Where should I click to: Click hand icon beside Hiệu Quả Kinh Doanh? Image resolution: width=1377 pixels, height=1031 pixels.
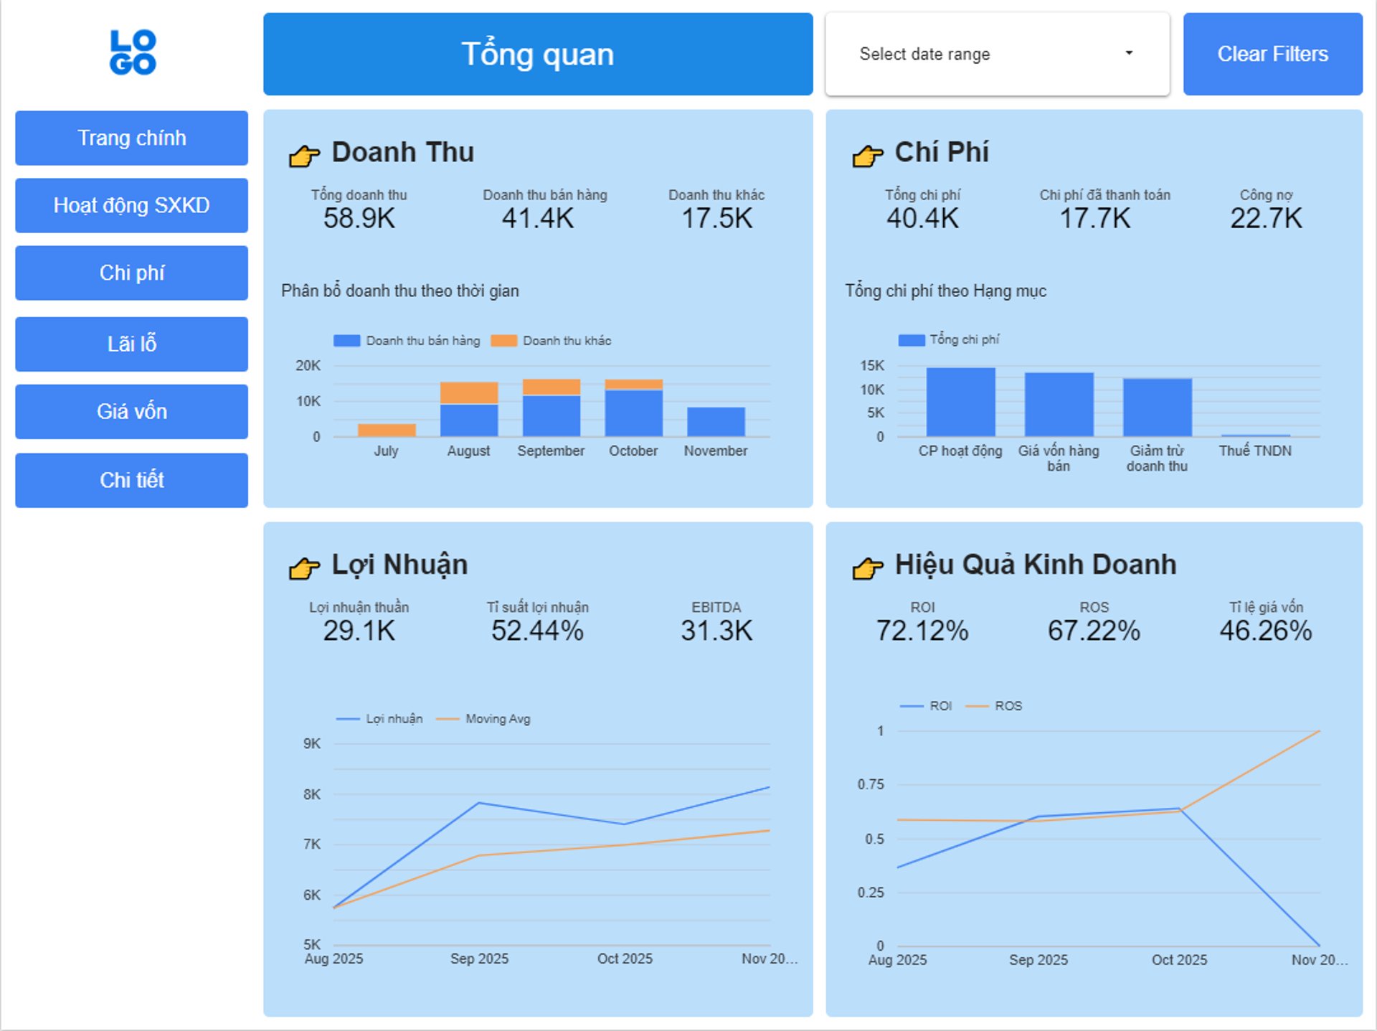click(x=867, y=568)
